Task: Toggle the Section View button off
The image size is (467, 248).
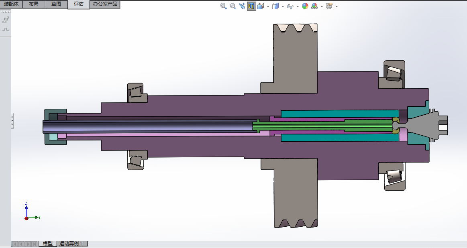Action: 251,6
